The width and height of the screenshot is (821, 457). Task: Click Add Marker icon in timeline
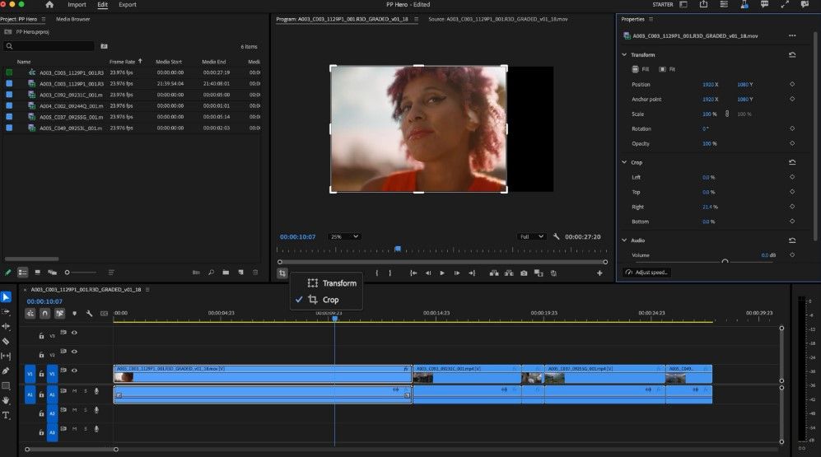click(74, 313)
